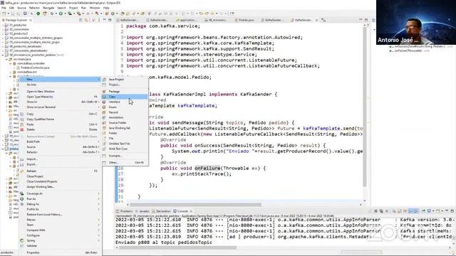This screenshot has height=256, width=456.
Task: Choose Java Project in the New submenu
Action: tap(125, 79)
